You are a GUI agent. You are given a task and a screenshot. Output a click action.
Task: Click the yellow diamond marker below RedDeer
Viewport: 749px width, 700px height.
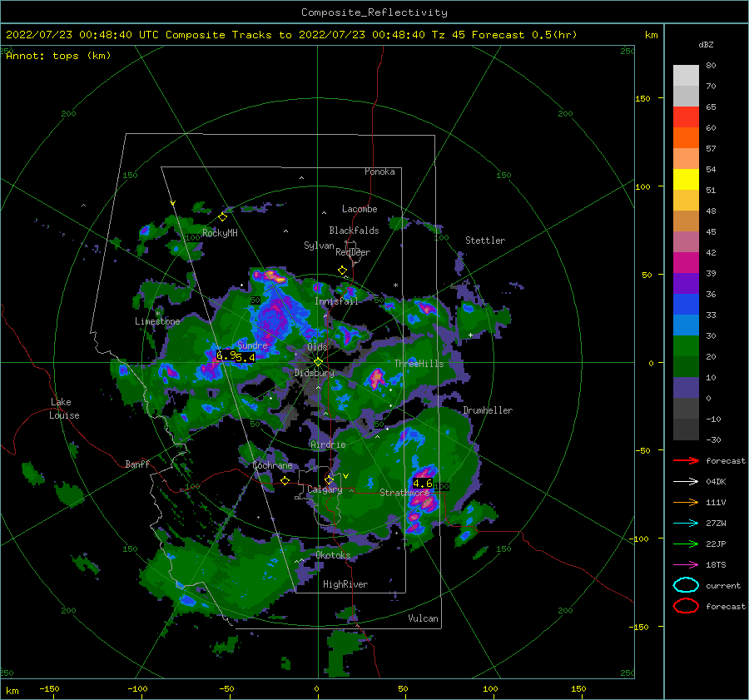click(x=342, y=270)
